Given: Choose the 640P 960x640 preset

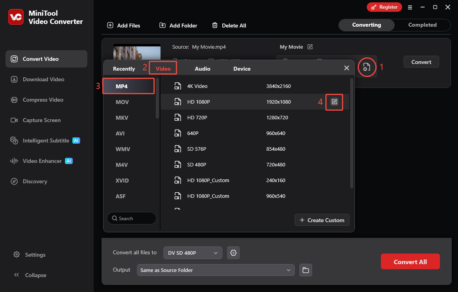Looking at the screenshot, I should [x=255, y=133].
